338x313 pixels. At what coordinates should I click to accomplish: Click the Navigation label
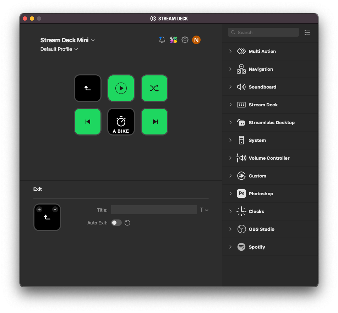[x=261, y=69]
